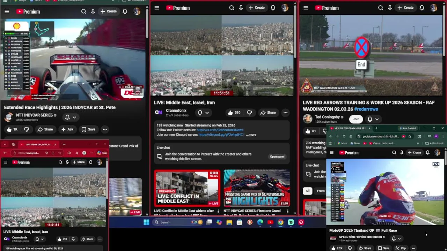Like the center window livestream showing 510 likes
The height and width of the screenshot is (251, 447).
coord(234,113)
